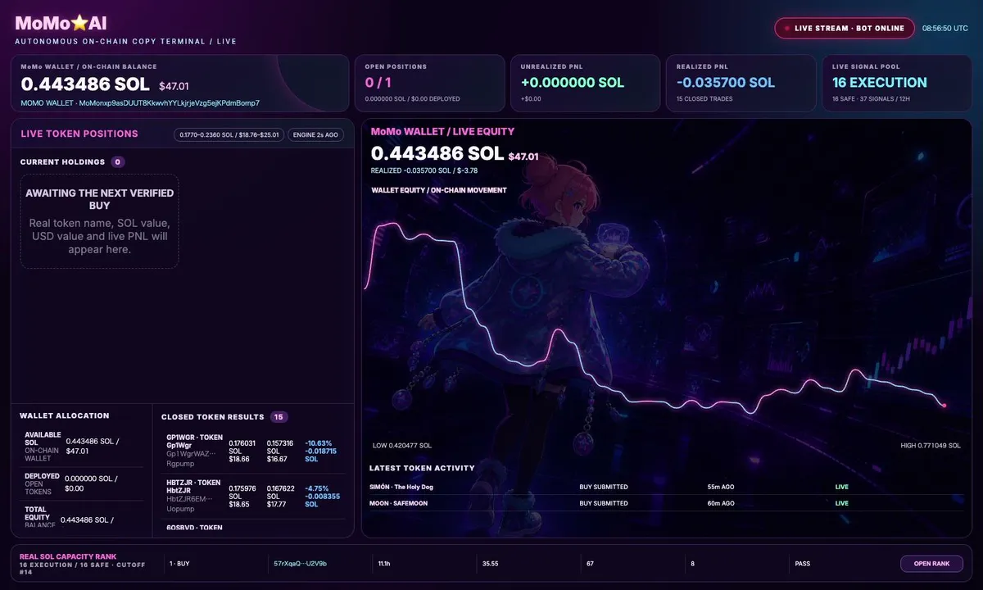Select the AVAILABLE SOL allocation row
This screenshot has height=590, width=983.
[80, 447]
